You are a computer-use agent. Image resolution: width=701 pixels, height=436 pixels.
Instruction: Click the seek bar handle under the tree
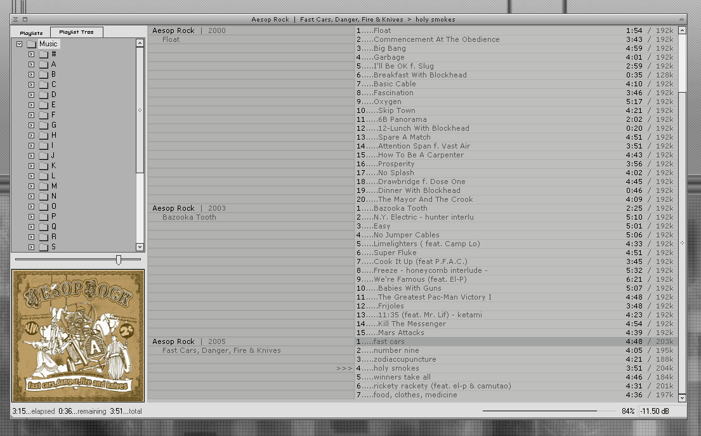click(118, 260)
